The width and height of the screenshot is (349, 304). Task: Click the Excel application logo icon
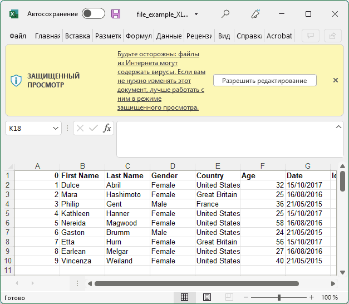pyautogui.click(x=14, y=14)
